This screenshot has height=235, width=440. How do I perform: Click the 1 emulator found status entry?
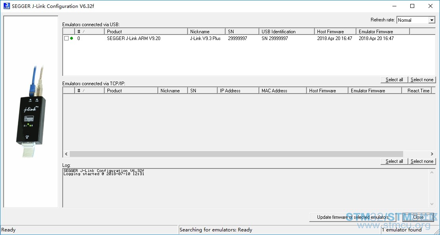pyautogui.click(x=402, y=230)
